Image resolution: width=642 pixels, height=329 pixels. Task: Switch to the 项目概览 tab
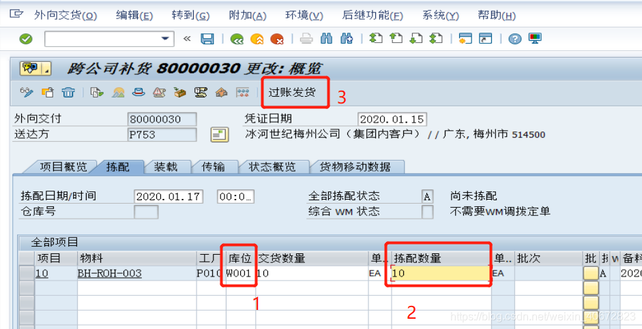pyautogui.click(x=63, y=167)
